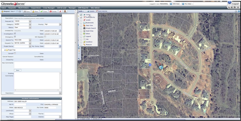Enable the Legend tool checkbox
The image size is (241, 121).
(81, 36)
